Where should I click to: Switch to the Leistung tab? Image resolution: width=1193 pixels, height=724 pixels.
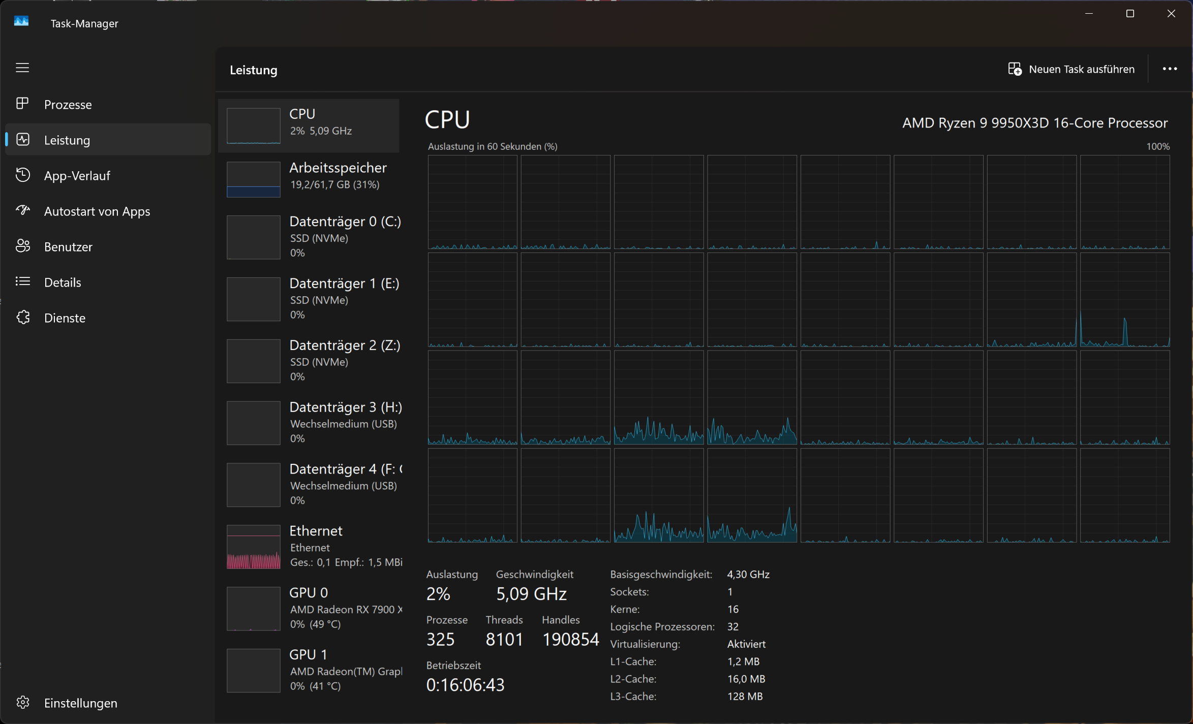tap(67, 140)
